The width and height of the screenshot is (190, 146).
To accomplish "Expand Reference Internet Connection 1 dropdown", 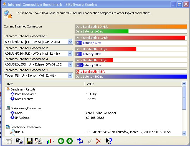I will [x=70, y=42].
